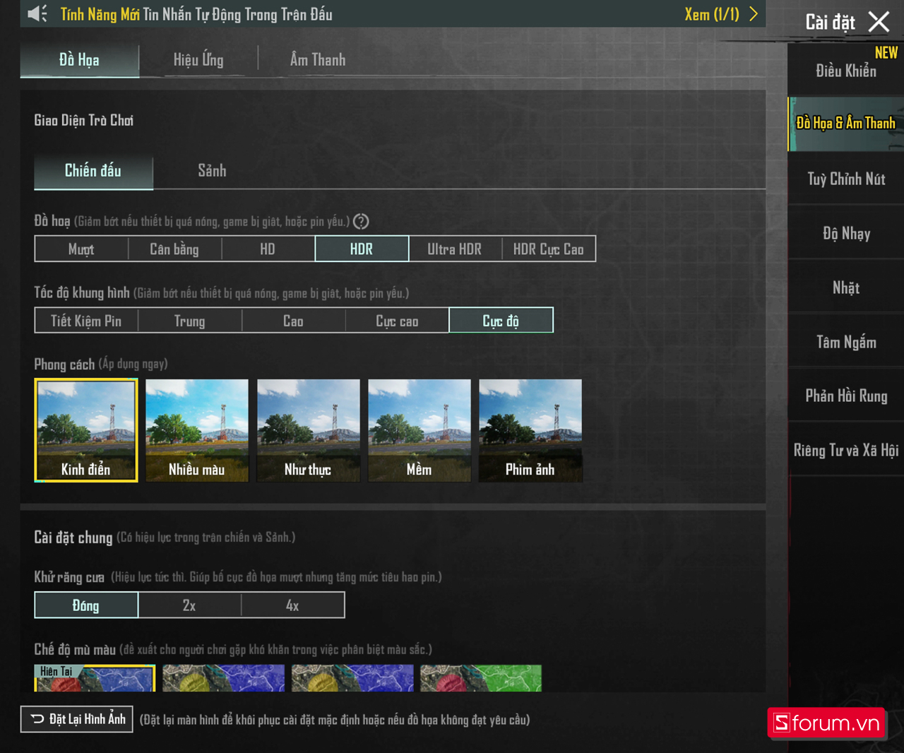Open Điều Khiển settings in sidebar
This screenshot has width=904, height=753.
click(x=846, y=71)
